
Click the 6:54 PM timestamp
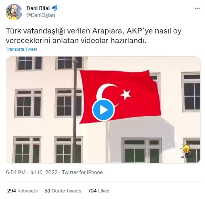click(x=16, y=172)
